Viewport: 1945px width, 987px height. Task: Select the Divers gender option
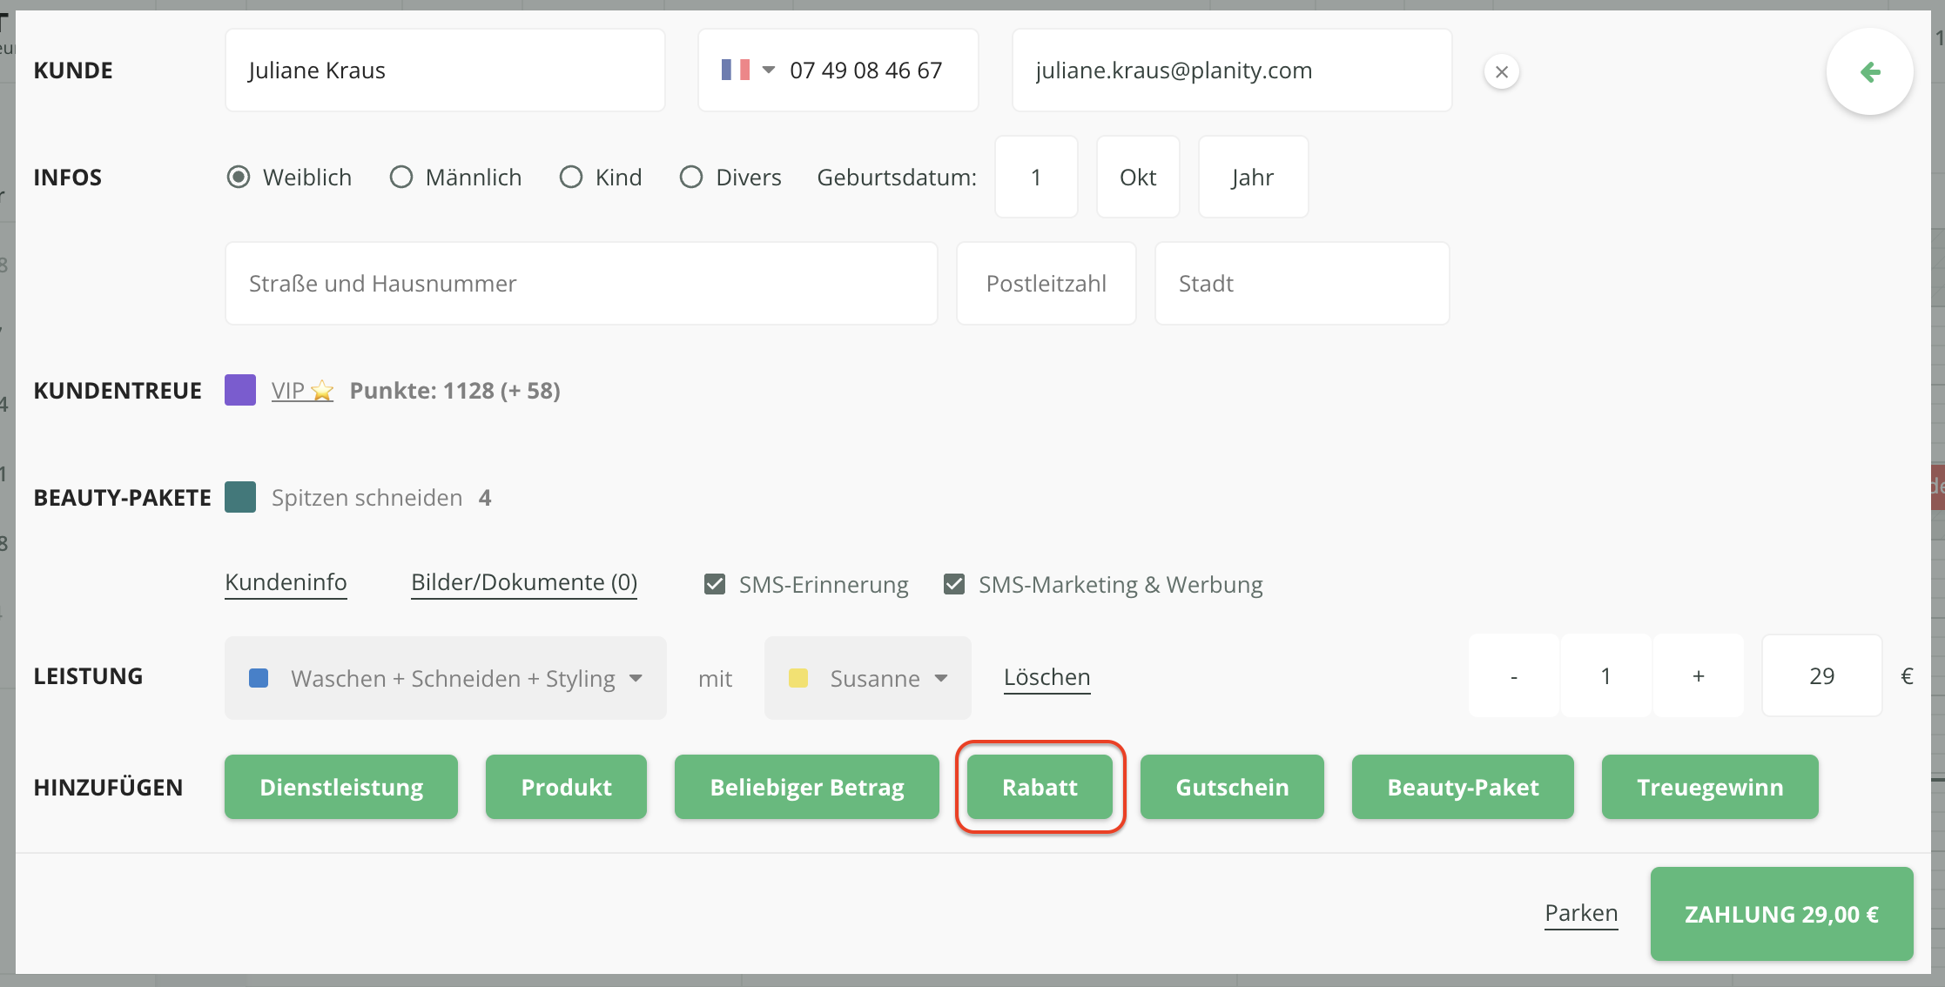click(691, 178)
